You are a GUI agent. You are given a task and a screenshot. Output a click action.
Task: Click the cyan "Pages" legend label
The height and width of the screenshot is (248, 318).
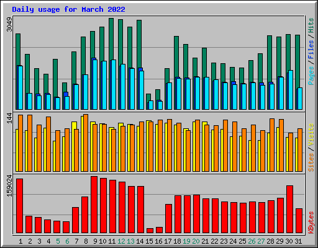tap(311, 76)
